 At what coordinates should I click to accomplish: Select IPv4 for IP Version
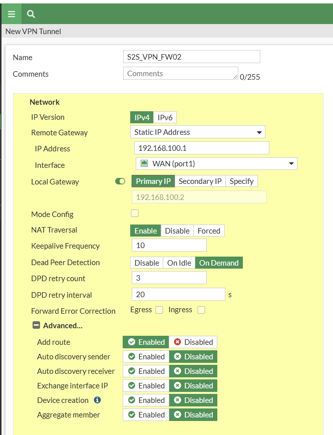(x=142, y=117)
